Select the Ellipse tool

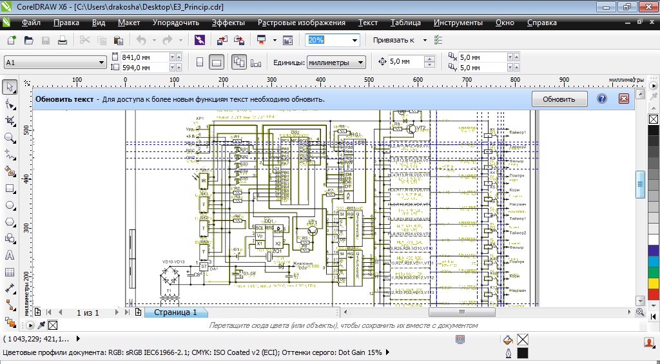click(x=10, y=206)
